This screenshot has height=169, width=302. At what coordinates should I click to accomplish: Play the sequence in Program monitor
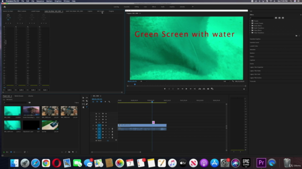click(x=186, y=89)
